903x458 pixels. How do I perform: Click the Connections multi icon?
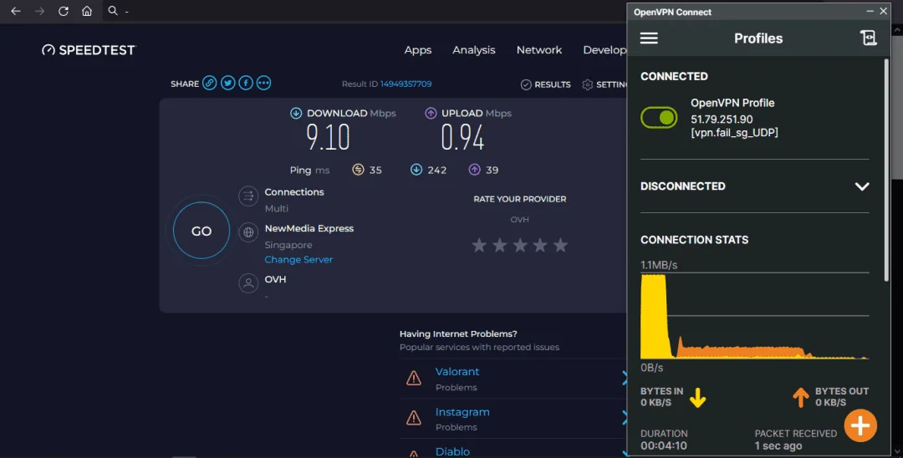248,196
